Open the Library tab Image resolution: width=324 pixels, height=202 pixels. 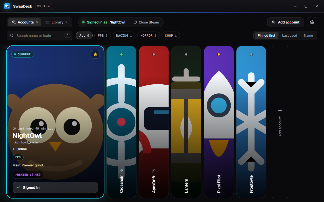pos(56,22)
